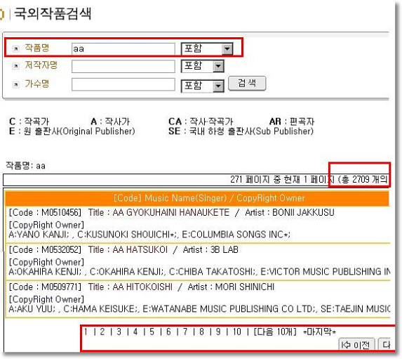Screen dimensions: 402x359
Task: Click the small arrow icon beside 작품명
Action: (15, 48)
